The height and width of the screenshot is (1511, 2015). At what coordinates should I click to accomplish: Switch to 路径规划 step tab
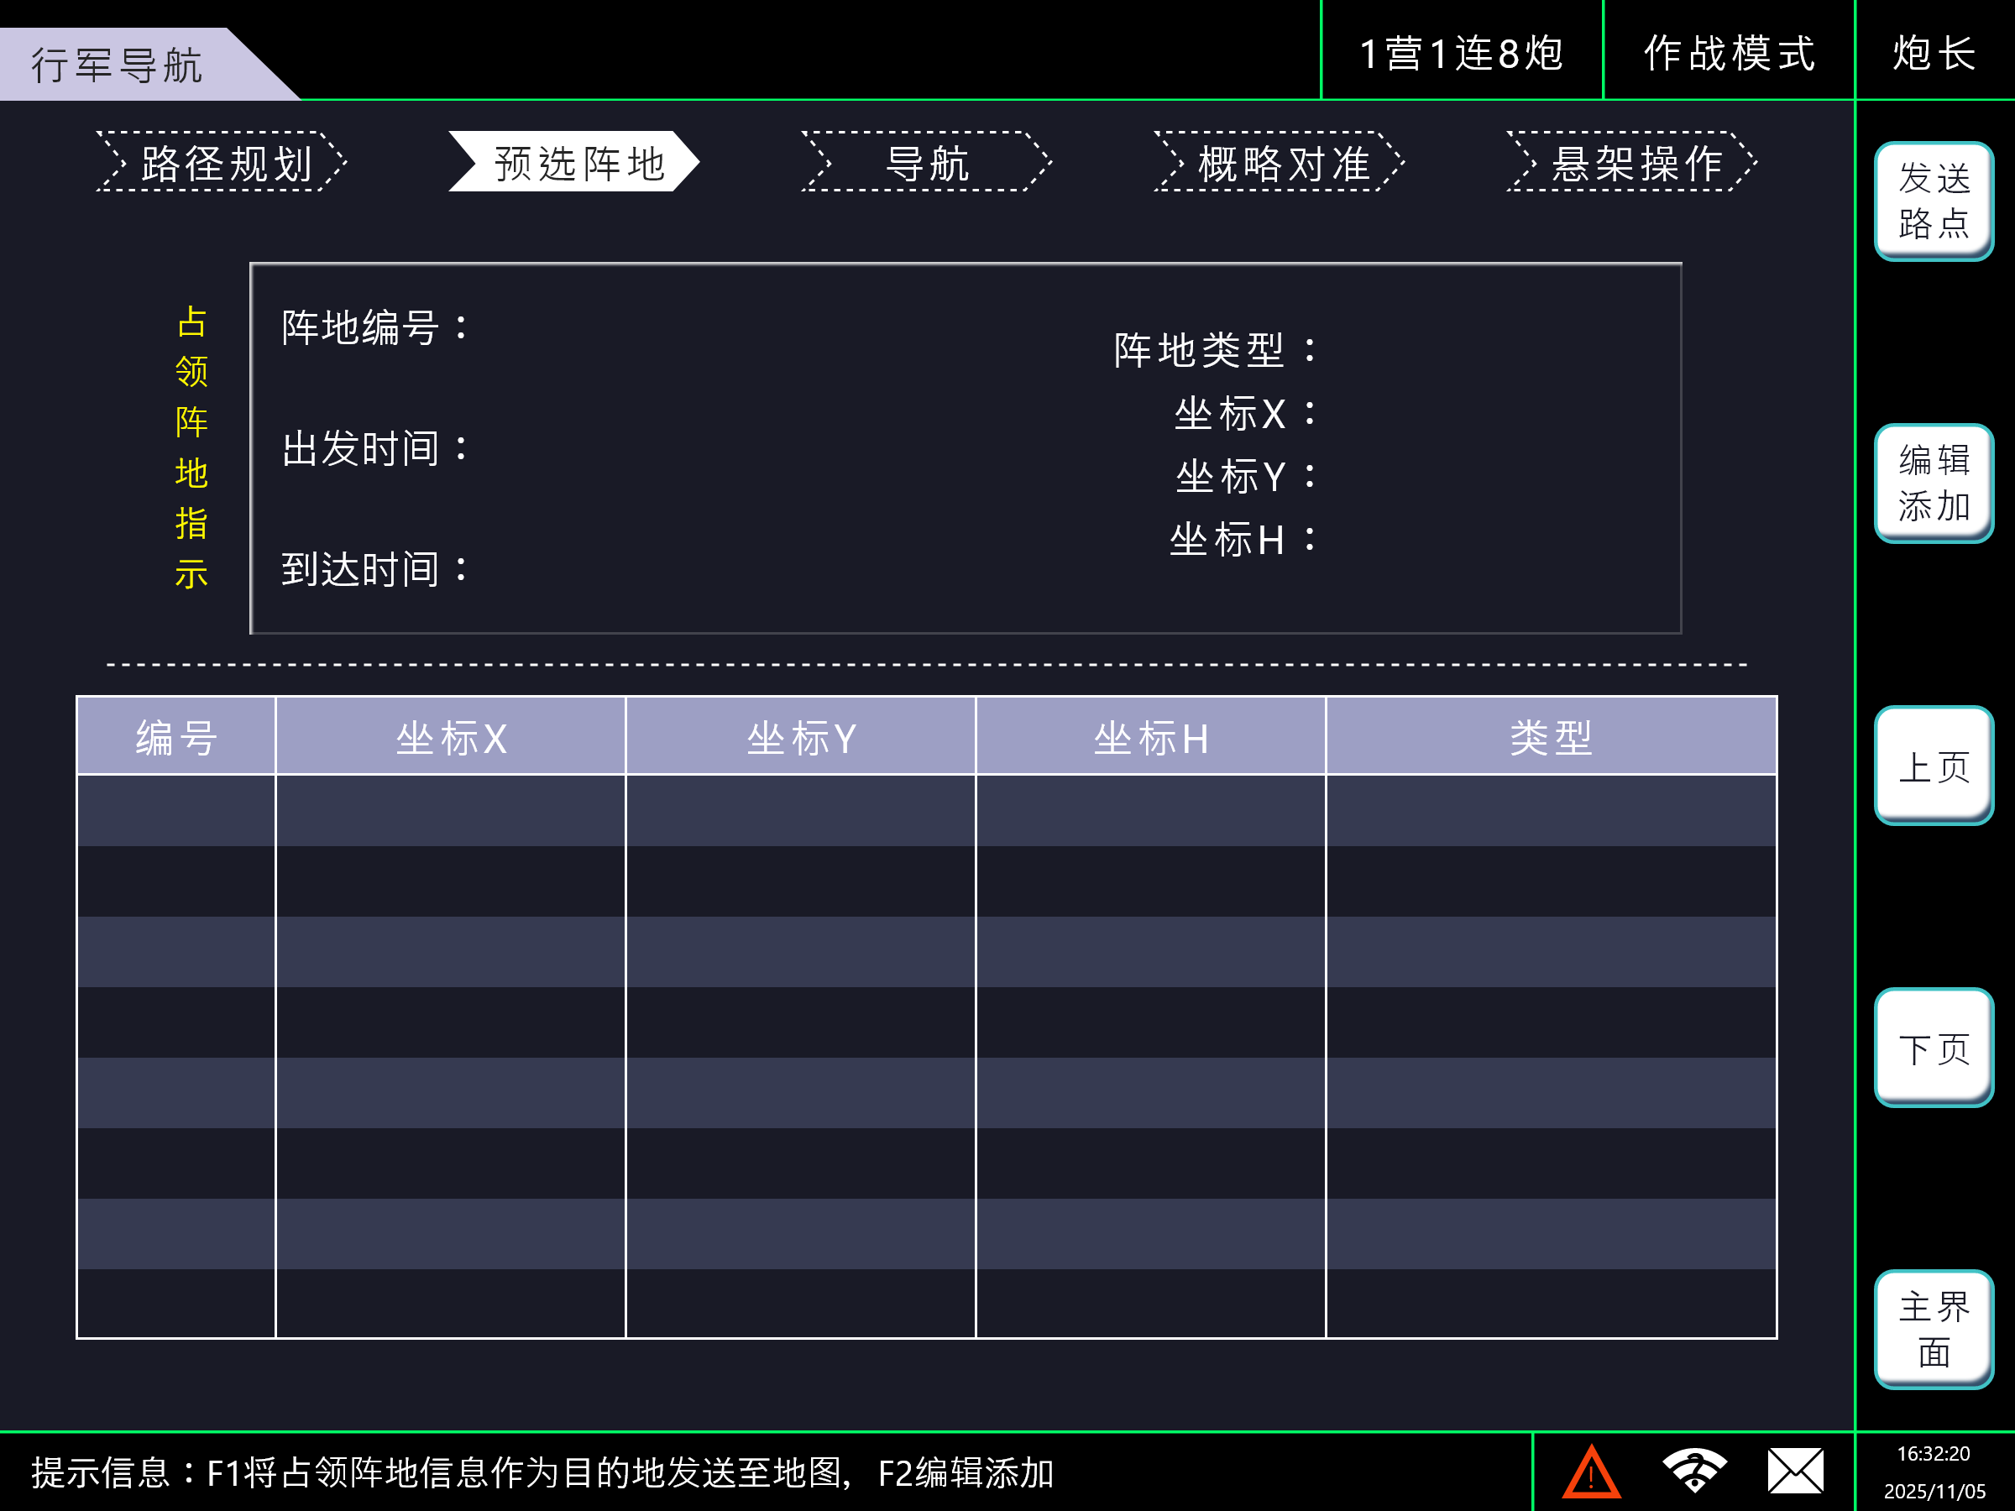(x=222, y=163)
